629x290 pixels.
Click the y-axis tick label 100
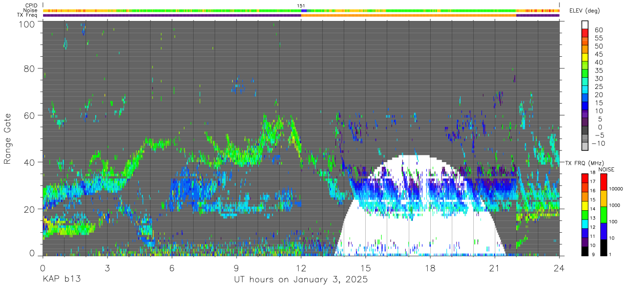(27, 24)
